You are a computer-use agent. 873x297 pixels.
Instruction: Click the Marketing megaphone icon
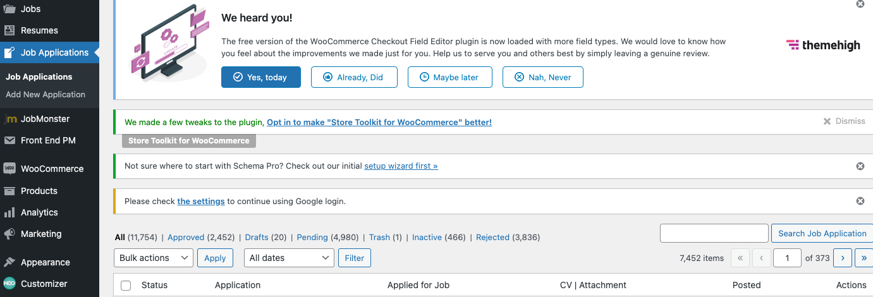pyautogui.click(x=9, y=234)
